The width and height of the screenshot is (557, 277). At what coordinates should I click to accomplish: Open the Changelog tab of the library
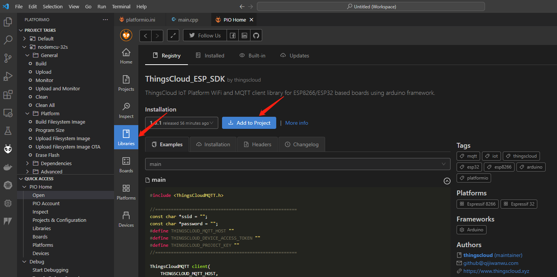[302, 144]
